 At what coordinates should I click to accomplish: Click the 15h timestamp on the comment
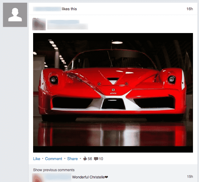(190, 177)
